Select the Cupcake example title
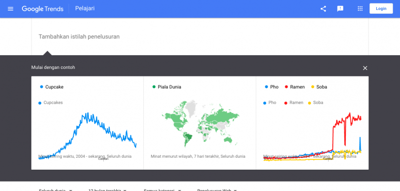The height and width of the screenshot is (191, 400). coord(54,87)
